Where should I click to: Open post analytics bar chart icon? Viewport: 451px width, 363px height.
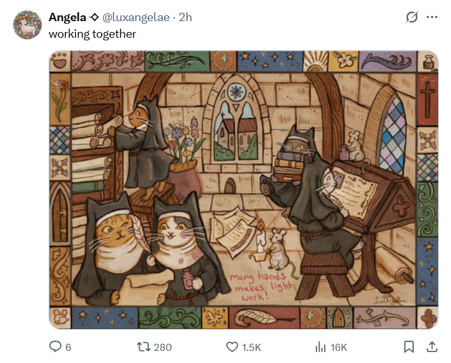pos(320,347)
